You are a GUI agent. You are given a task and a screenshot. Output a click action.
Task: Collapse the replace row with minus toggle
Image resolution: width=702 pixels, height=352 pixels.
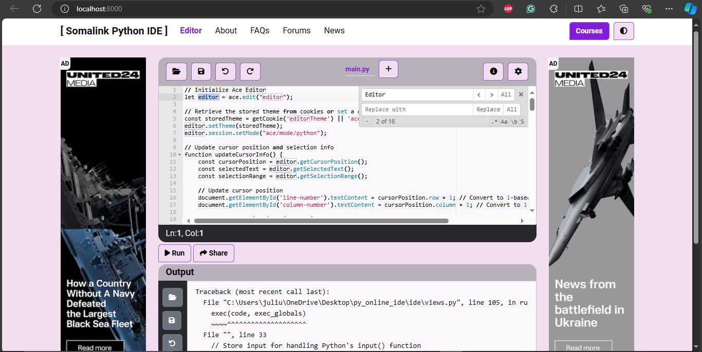pos(367,122)
